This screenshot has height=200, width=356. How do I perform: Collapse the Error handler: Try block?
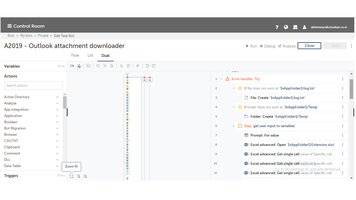click(x=221, y=79)
